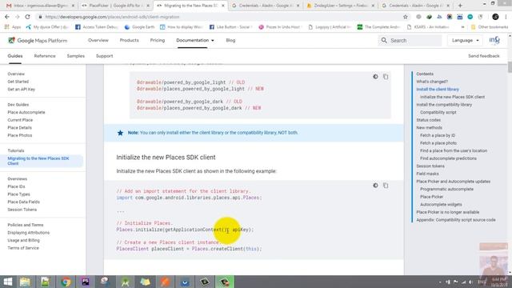The width and height of the screenshot is (512, 288).
Task: Open Access Token Debugger bookmark
Action: [x=96, y=27]
